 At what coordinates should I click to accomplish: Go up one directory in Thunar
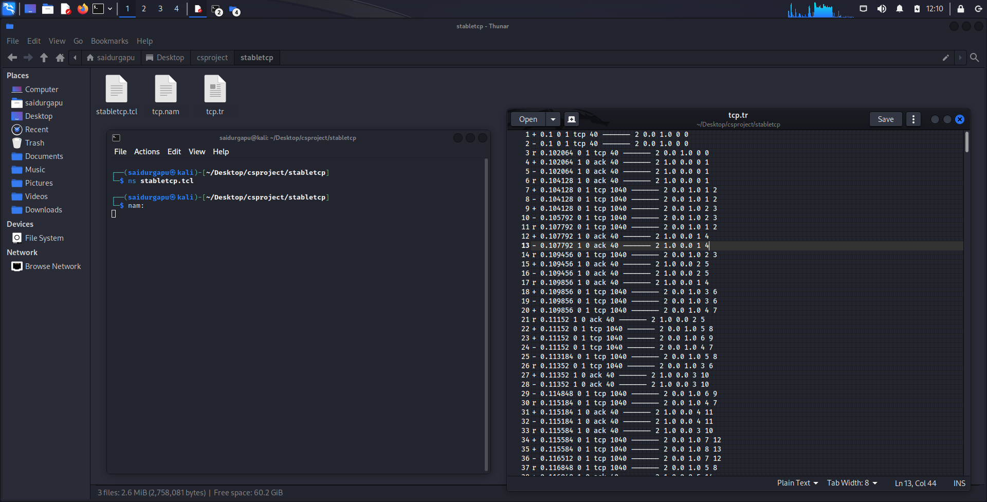(44, 58)
